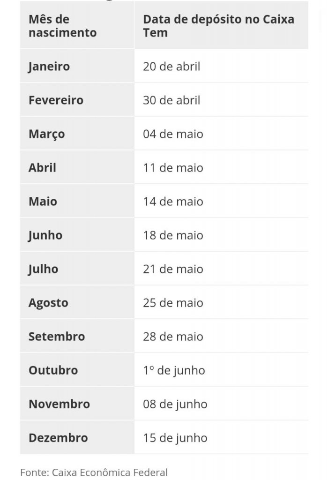
Task: Select the Novembro row label
Action: (60, 404)
